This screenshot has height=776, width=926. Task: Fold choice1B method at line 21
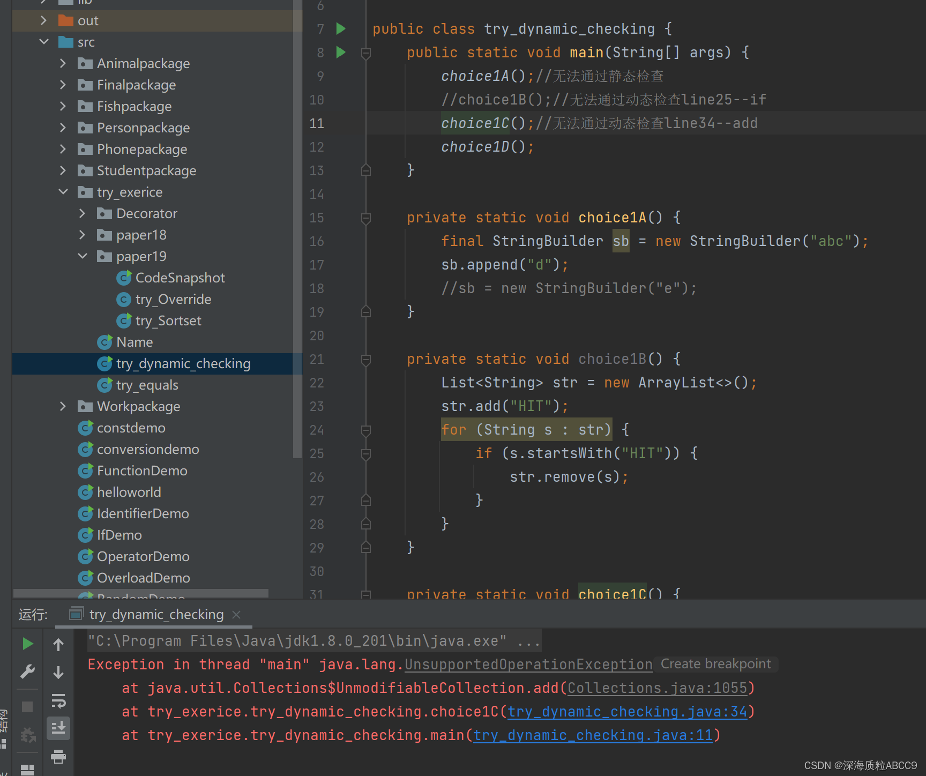(366, 360)
